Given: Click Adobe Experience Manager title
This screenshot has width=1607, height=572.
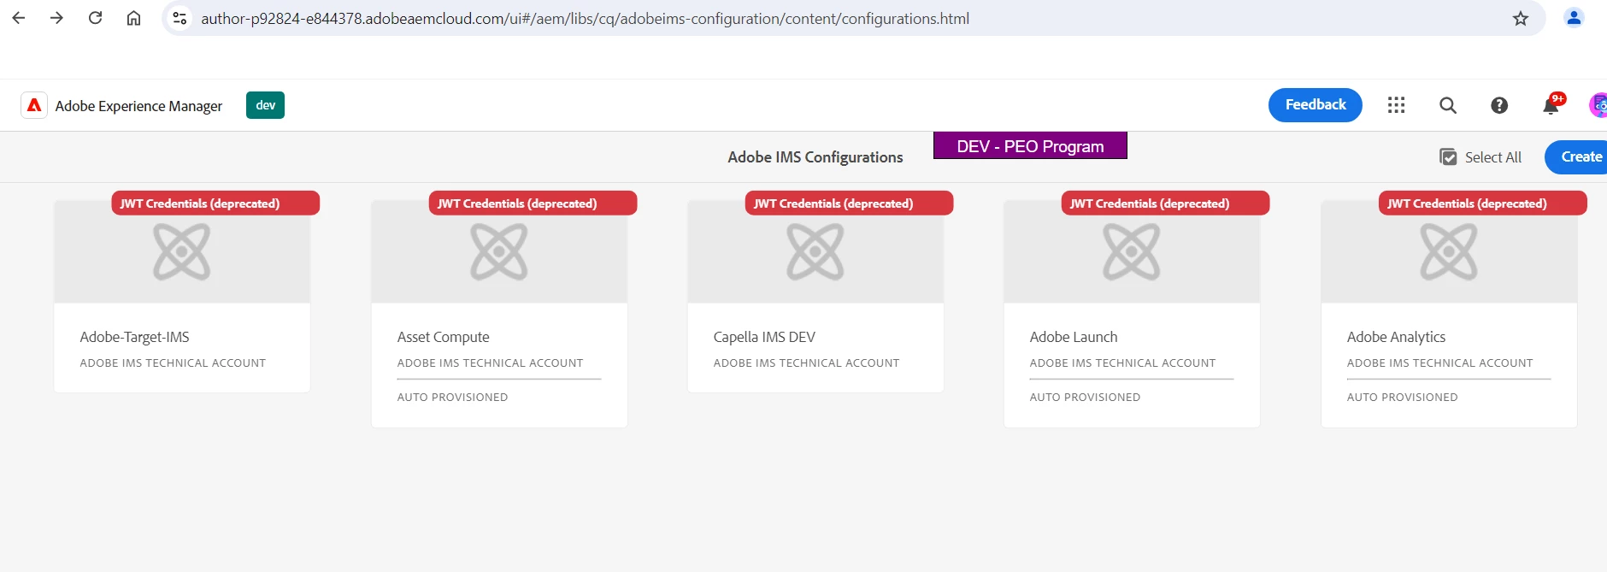Looking at the screenshot, I should (x=138, y=106).
